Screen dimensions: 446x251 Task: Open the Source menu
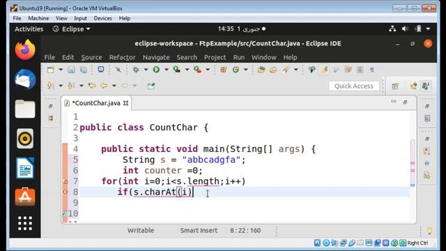coord(91,57)
